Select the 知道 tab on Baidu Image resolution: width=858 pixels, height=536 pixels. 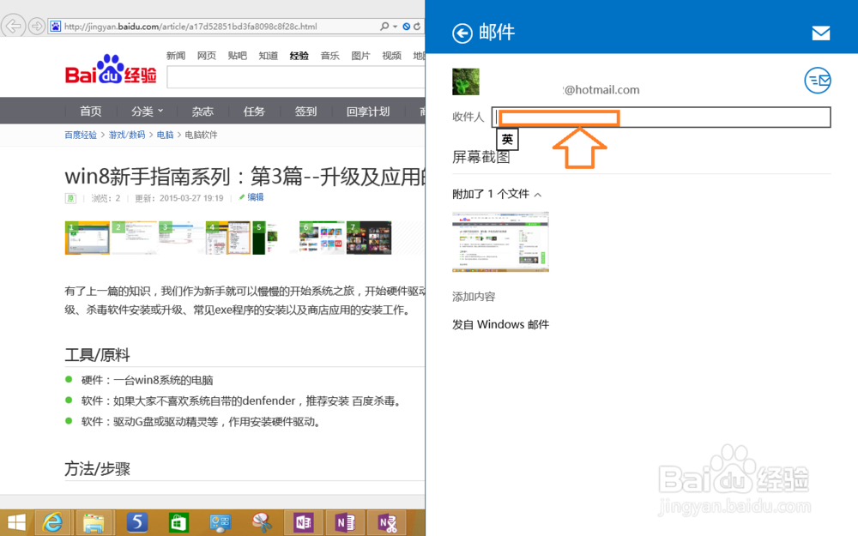pyautogui.click(x=268, y=55)
